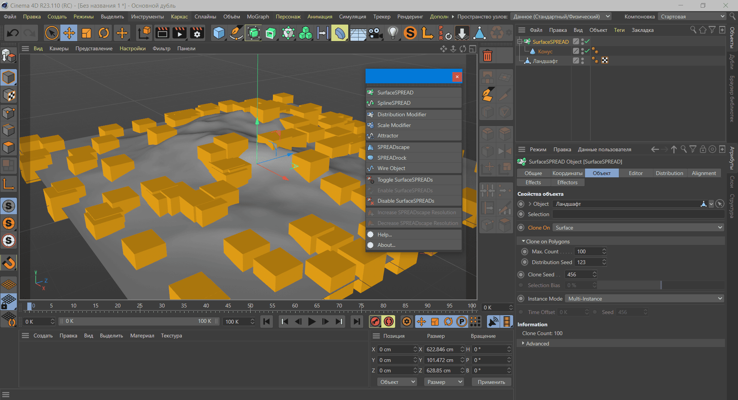
Task: Enable Polygons mode in left palette
Action: coord(8,147)
